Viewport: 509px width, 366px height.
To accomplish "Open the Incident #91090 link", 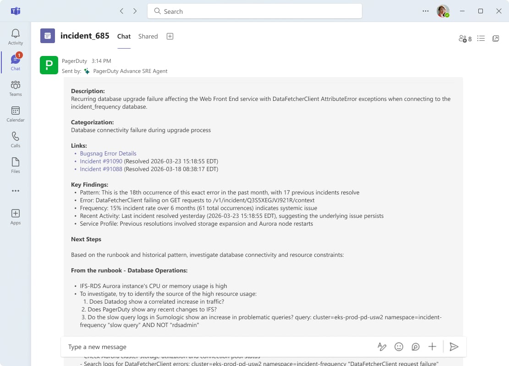I will point(101,161).
